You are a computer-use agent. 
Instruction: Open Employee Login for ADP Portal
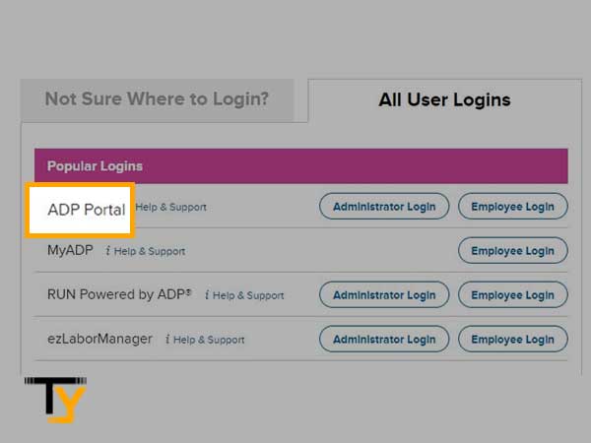click(x=512, y=207)
